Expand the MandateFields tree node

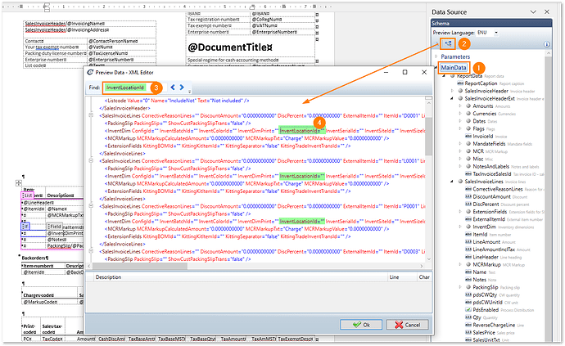point(460,144)
